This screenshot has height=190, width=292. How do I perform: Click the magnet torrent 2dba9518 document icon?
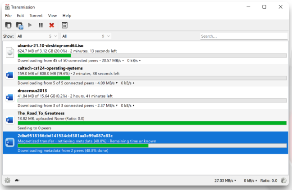click(9, 142)
